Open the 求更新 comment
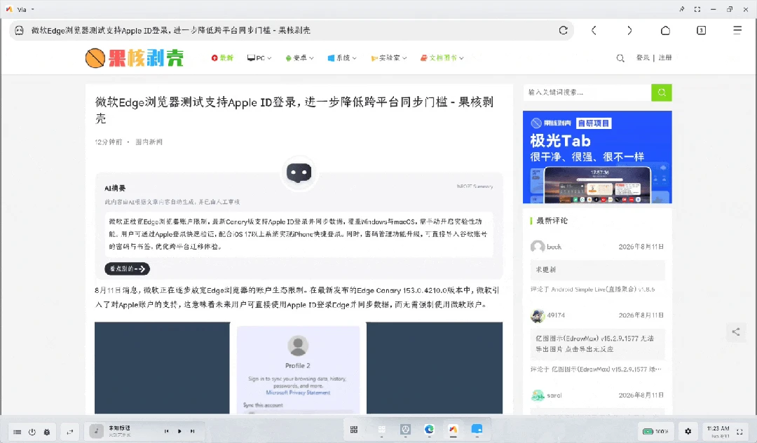The image size is (757, 443). pyautogui.click(x=598, y=270)
